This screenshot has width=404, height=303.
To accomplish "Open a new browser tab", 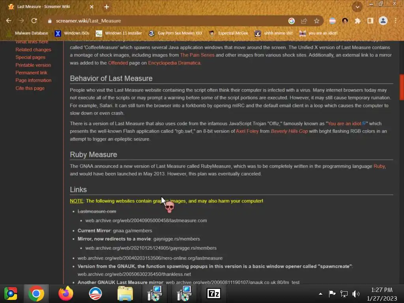I will coord(107,7).
